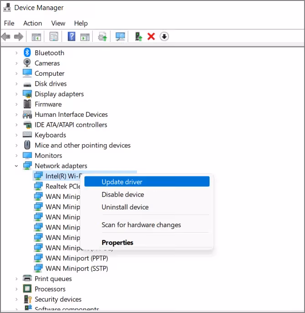Expand the Display adapters category
This screenshot has width=305, height=313.
pyautogui.click(x=16, y=94)
